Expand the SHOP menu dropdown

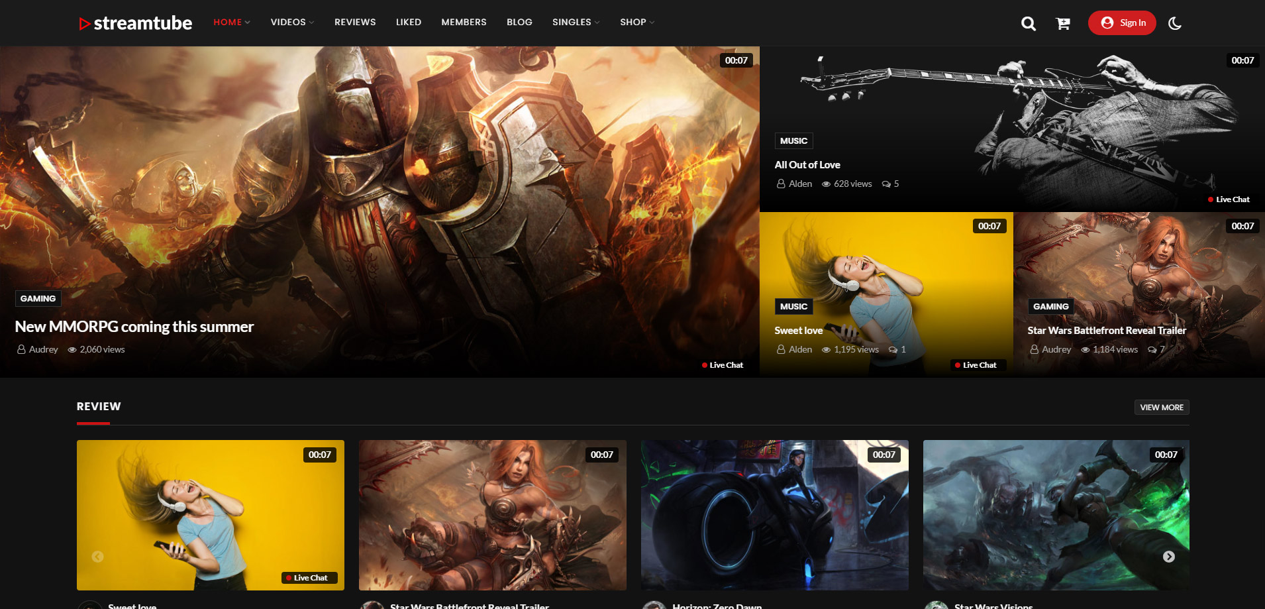tap(637, 22)
